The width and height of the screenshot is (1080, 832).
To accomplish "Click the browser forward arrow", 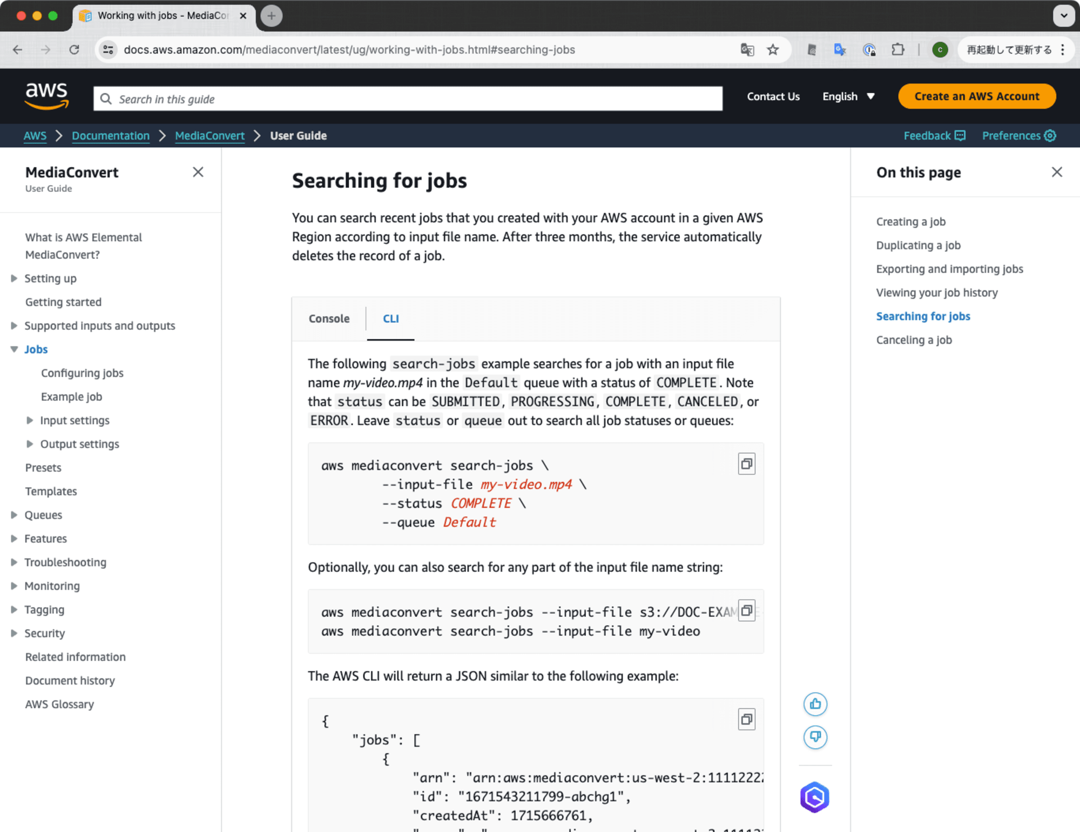I will tap(46, 50).
